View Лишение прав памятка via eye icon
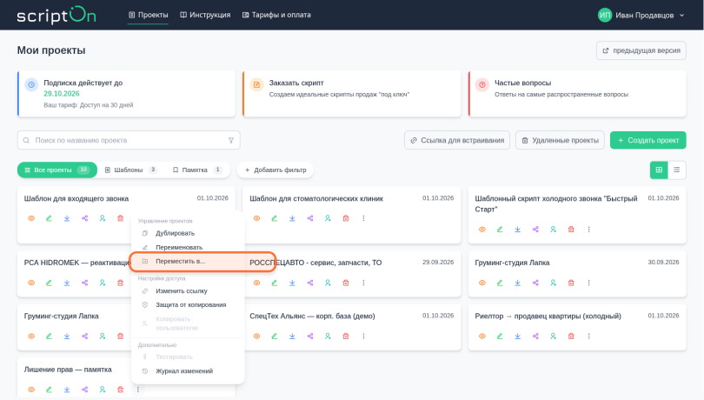 (31, 390)
